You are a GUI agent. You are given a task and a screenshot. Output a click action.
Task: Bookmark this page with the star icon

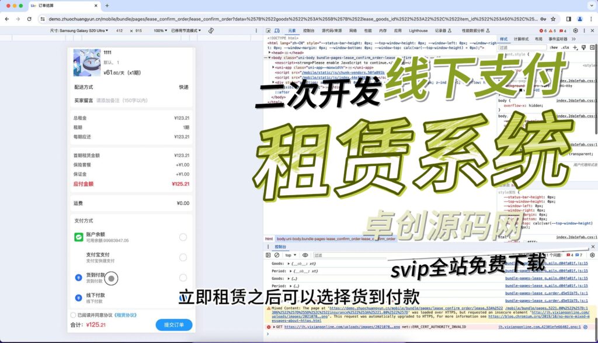tap(553, 19)
